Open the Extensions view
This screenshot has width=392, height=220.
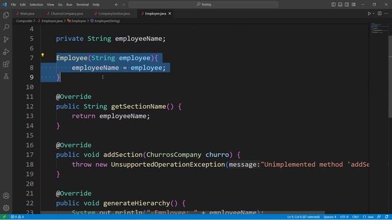(x=6, y=64)
